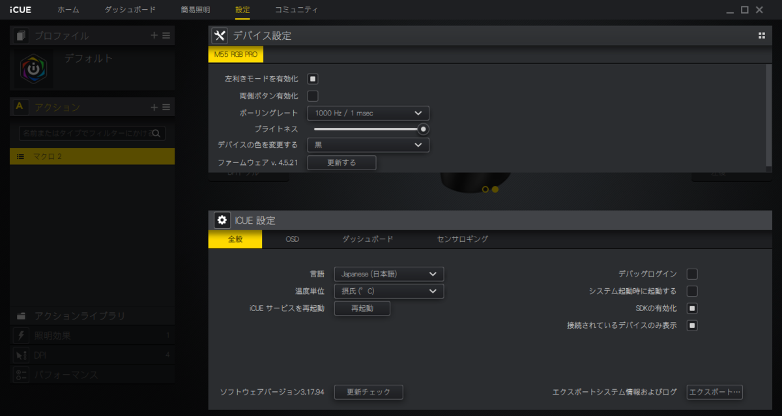
Task: Toggle left-handed mode checkbox
Action: pyautogui.click(x=313, y=79)
